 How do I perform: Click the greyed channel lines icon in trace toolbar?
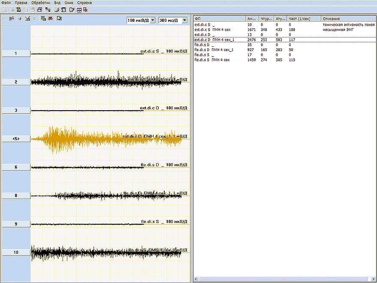click(x=5, y=18)
